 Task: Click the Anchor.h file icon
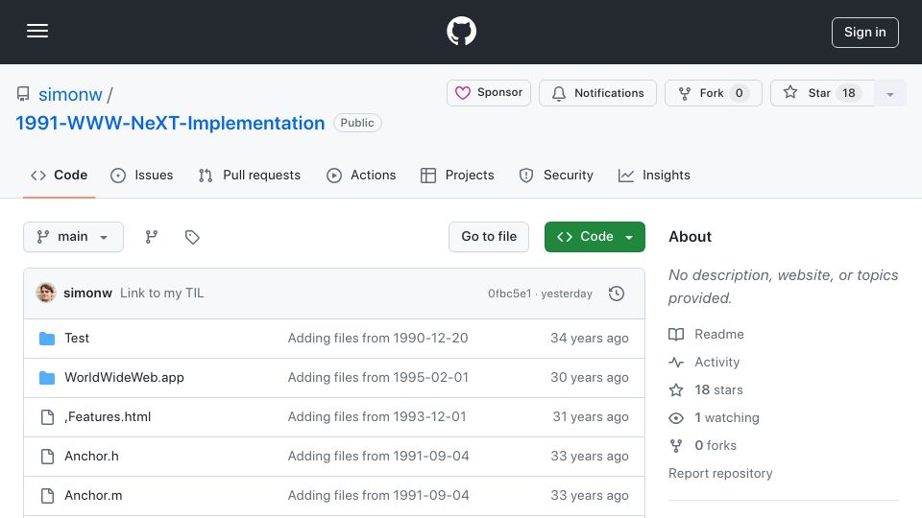[47, 457]
